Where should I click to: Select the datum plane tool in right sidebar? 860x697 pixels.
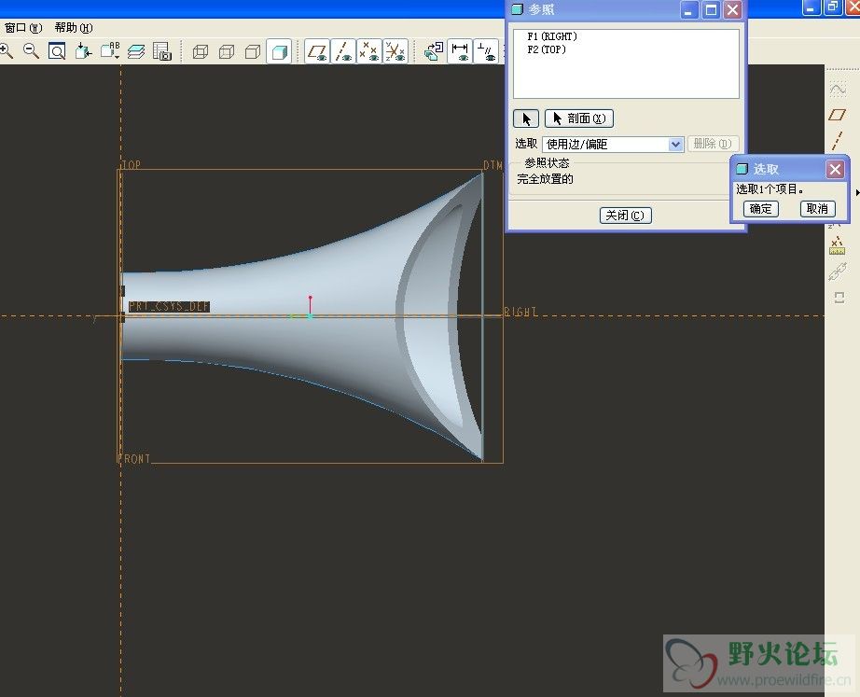(837, 115)
